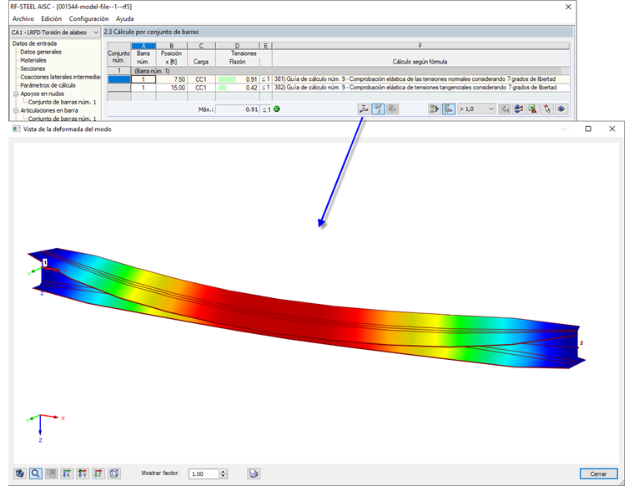Click the Máx. ratio value field
This screenshot has height=486, width=634.
tap(238, 109)
